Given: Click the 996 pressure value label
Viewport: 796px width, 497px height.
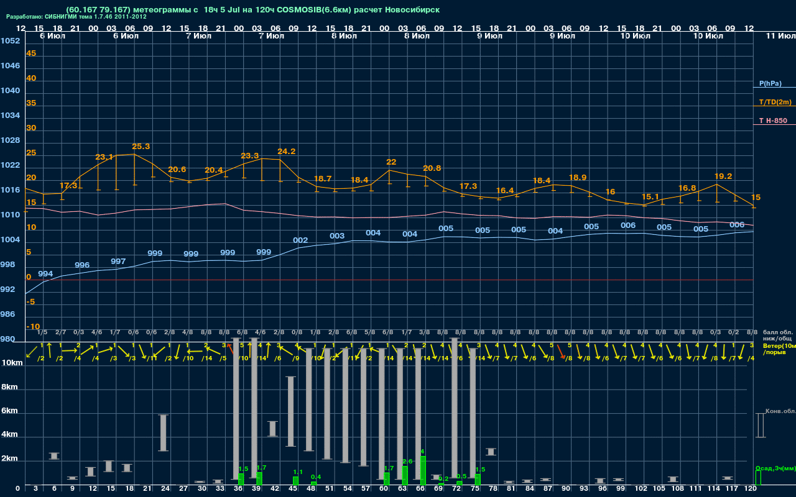Looking at the screenshot, I should pyautogui.click(x=82, y=265).
